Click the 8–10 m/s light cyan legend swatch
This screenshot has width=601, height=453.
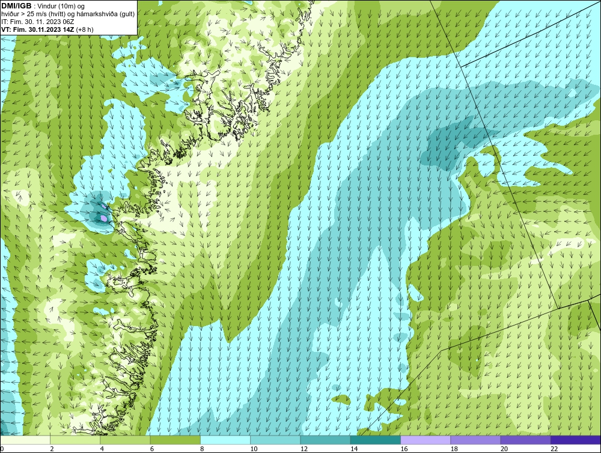pos(225,440)
